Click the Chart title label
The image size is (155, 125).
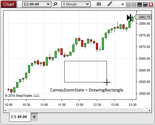click(9, 4)
